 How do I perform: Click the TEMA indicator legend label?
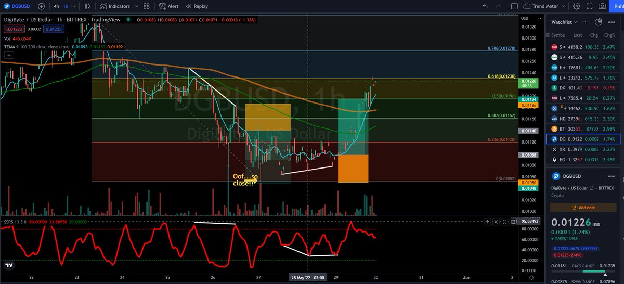point(9,46)
